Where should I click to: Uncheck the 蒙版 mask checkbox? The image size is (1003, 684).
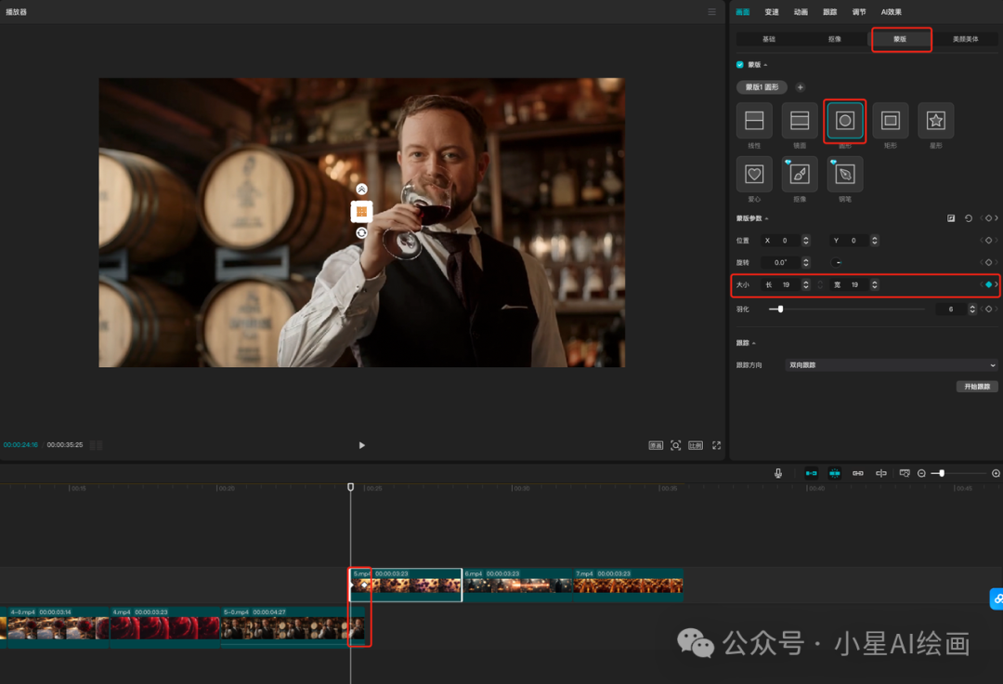click(x=740, y=65)
